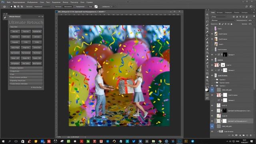Click the Назначение option button
Screen dimensions: 256x144
(68, 6)
